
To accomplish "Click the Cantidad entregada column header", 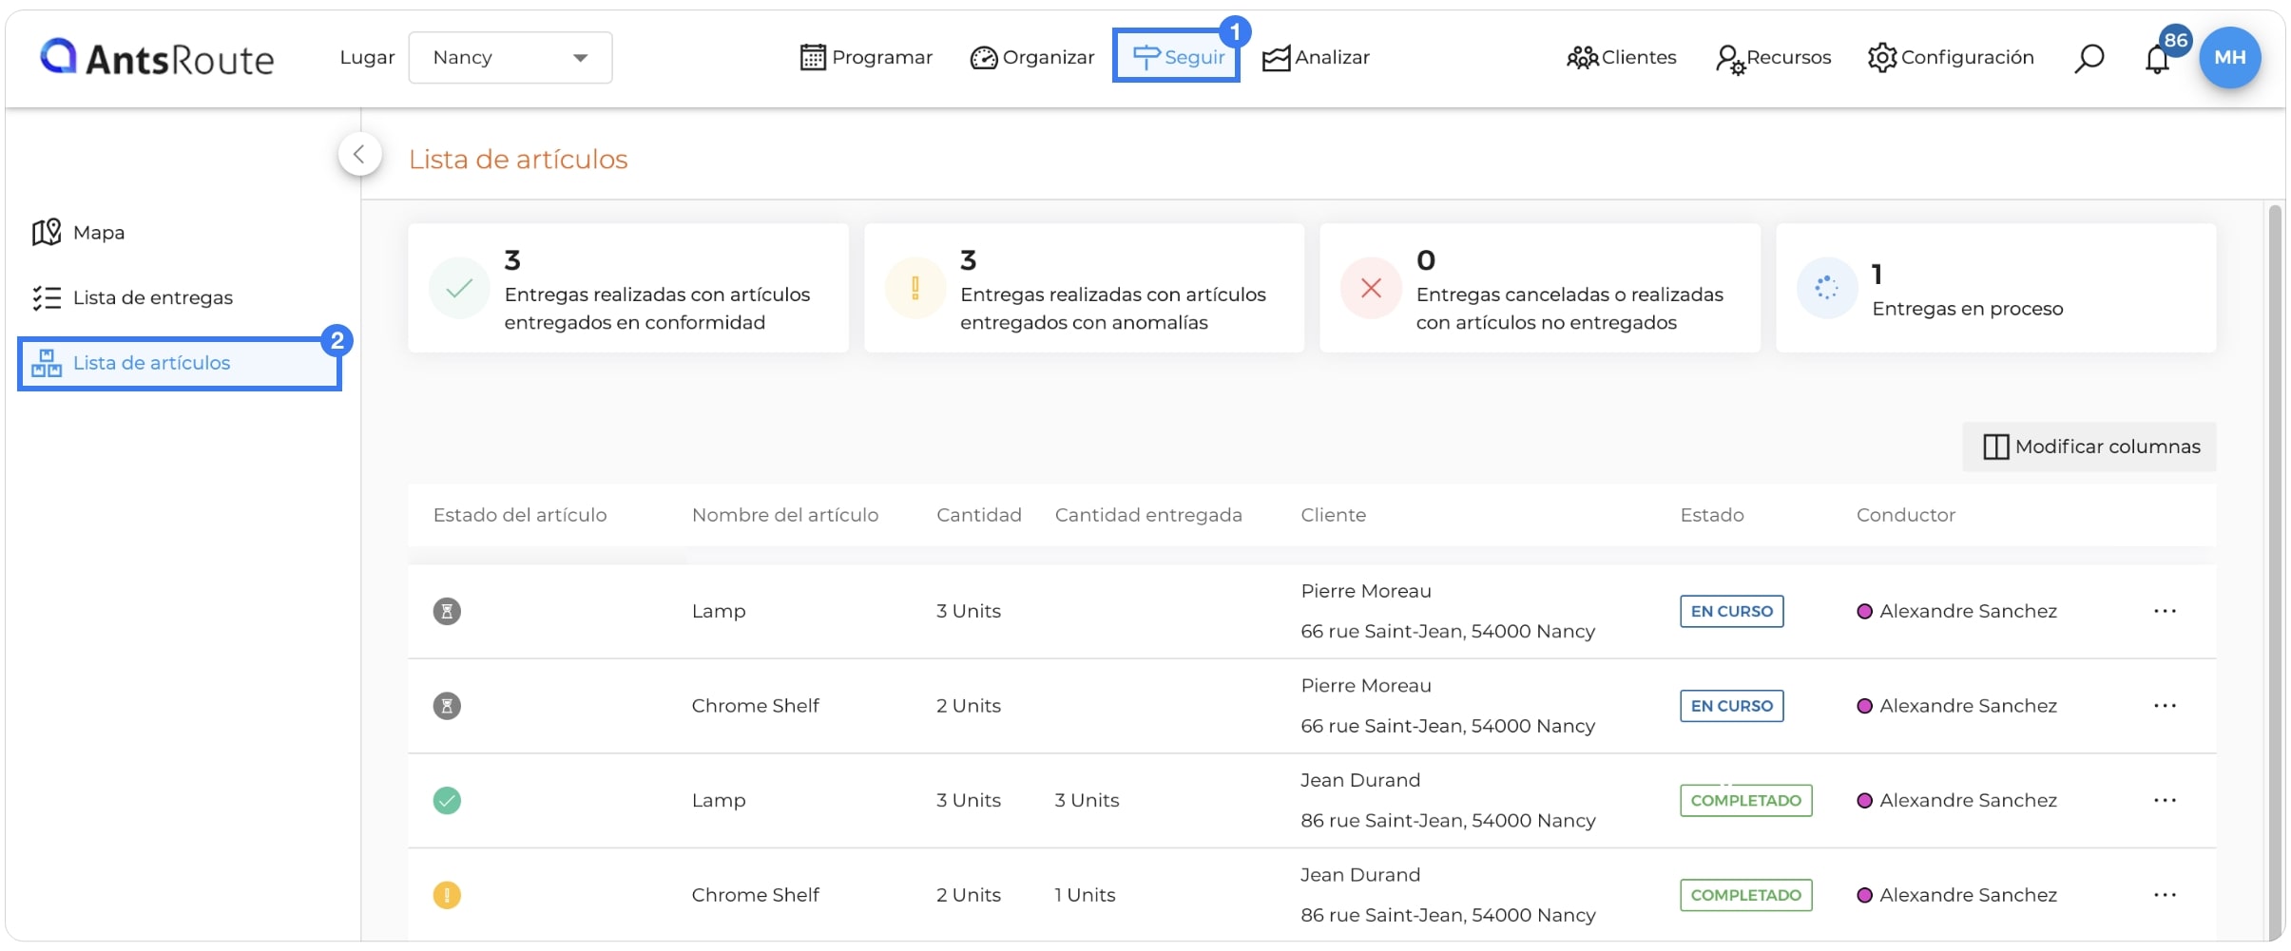I will click(x=1148, y=515).
